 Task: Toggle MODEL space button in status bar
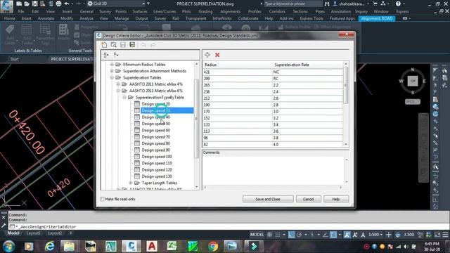tap(257, 235)
